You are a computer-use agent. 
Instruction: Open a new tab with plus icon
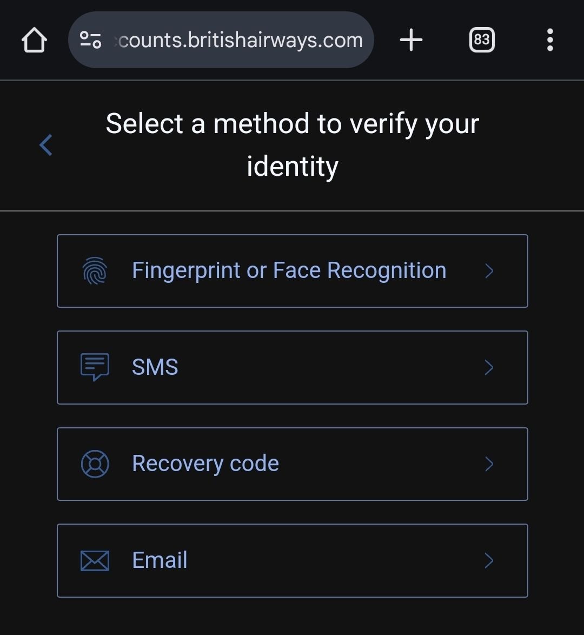411,39
